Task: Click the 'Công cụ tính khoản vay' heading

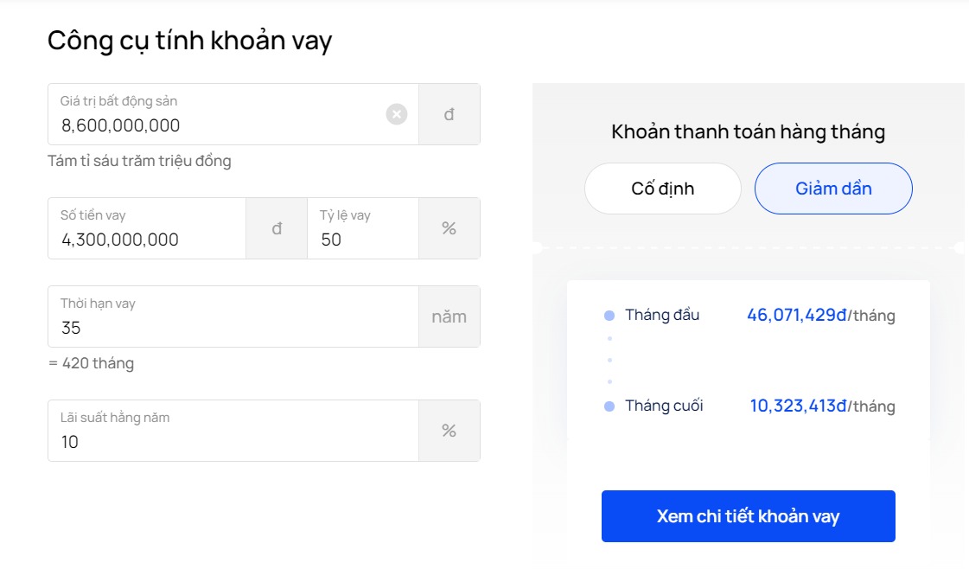Action: pyautogui.click(x=189, y=41)
